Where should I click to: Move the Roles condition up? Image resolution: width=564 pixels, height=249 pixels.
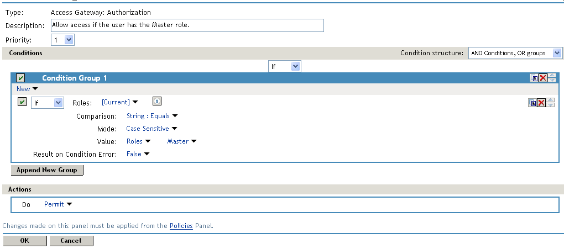[x=550, y=100]
